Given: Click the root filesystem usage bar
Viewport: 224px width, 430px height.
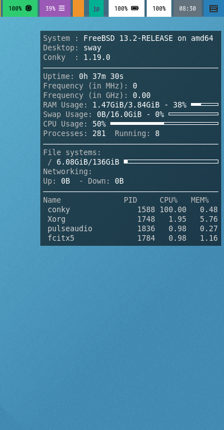Looking at the screenshot, I should point(171,161).
